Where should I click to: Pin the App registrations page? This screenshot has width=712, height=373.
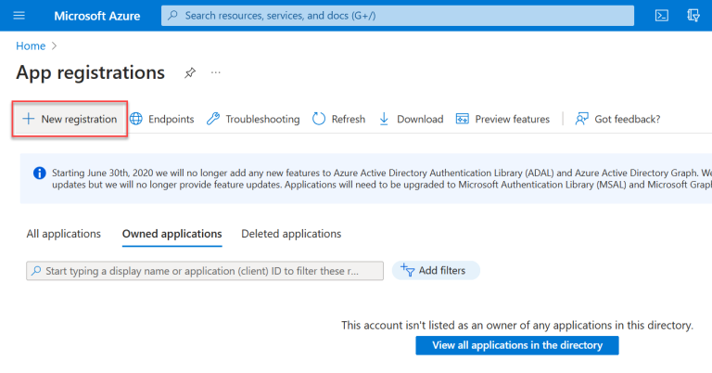190,72
